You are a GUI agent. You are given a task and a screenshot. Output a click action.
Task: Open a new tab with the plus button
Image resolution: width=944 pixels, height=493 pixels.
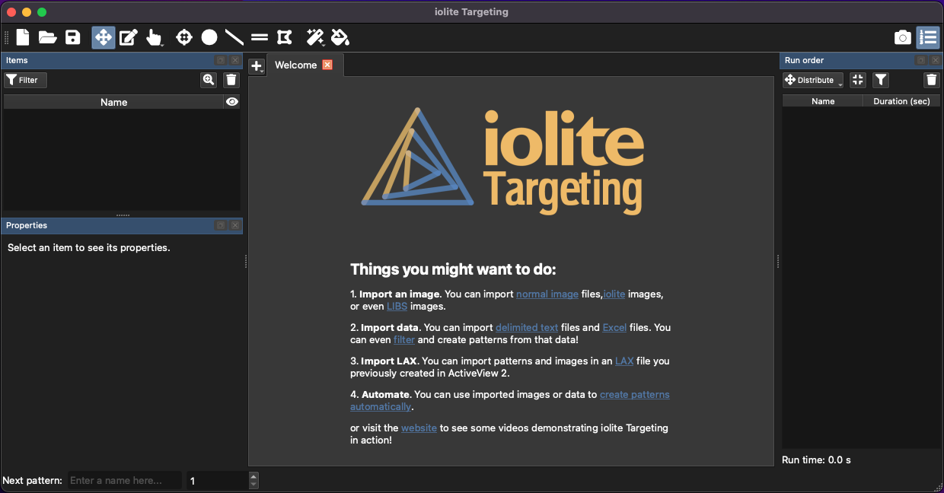(x=257, y=66)
